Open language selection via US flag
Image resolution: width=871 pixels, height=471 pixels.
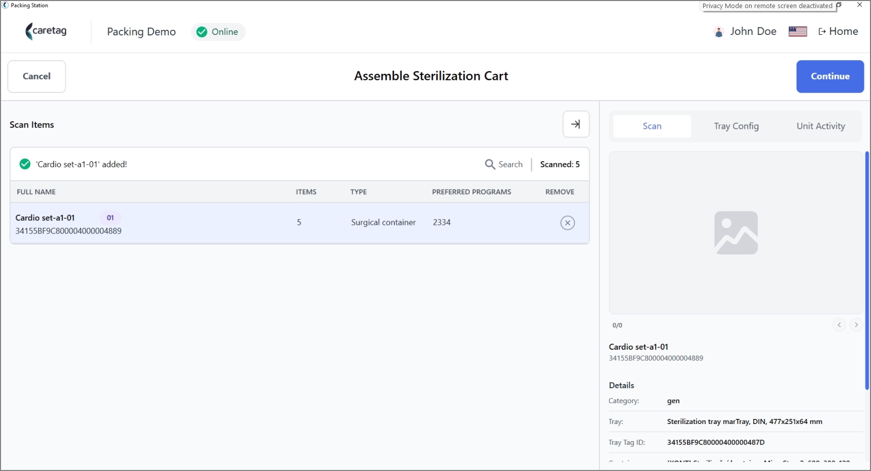[798, 31]
